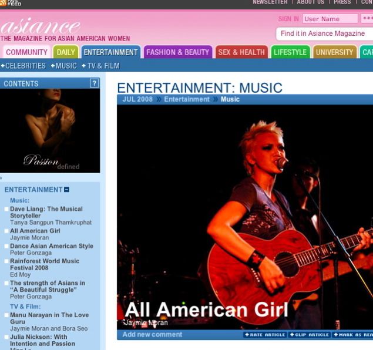Open the Passion defined thumbnail image
Screen dimensions: 373x350
(50, 130)
